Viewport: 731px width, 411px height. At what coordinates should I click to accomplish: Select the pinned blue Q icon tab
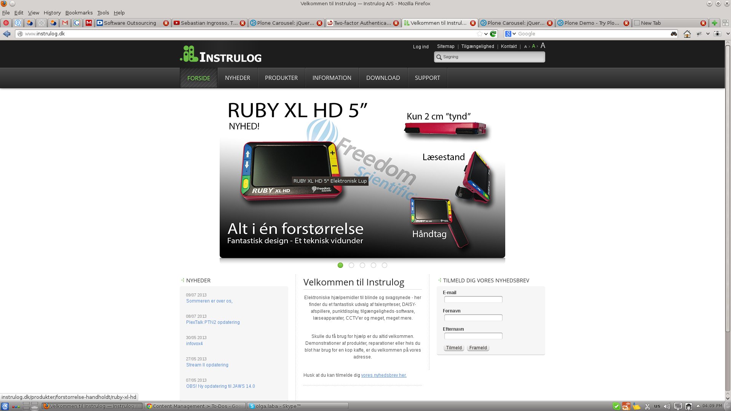(x=18, y=23)
